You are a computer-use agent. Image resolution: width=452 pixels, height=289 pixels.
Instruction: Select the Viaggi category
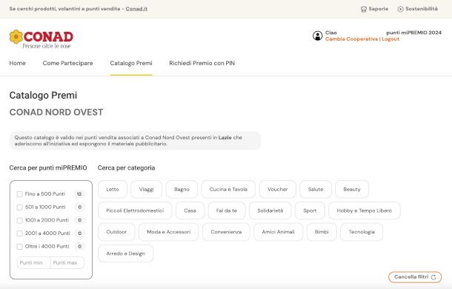coord(147,189)
